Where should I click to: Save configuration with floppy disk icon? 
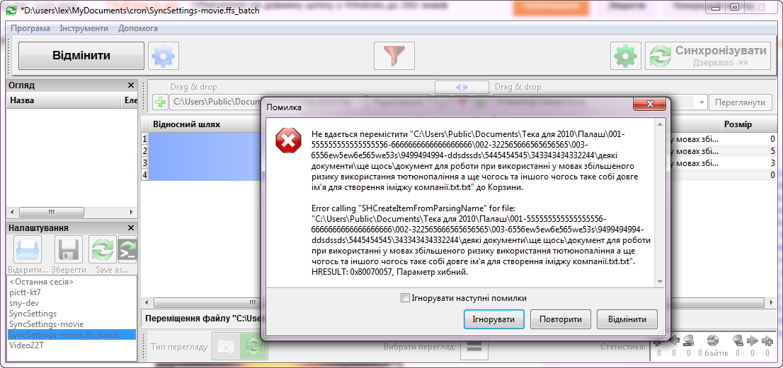[x=69, y=249]
